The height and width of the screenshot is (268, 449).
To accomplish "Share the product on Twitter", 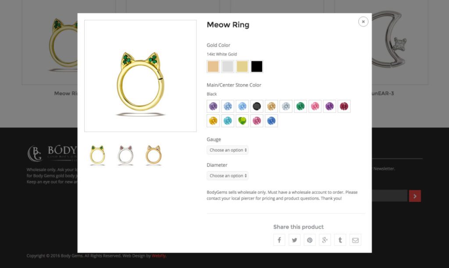I will coord(294,240).
